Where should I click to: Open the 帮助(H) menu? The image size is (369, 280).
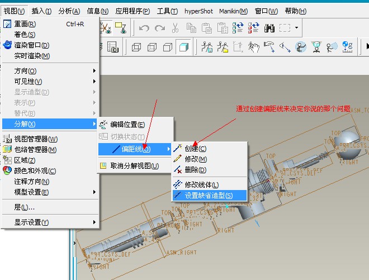(296, 11)
